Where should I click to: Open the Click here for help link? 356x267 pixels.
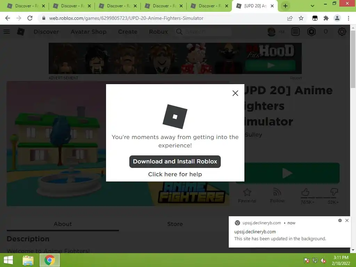point(175,174)
